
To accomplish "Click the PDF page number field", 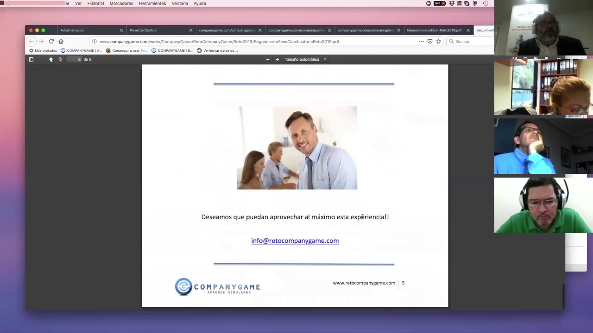I will (x=74, y=59).
